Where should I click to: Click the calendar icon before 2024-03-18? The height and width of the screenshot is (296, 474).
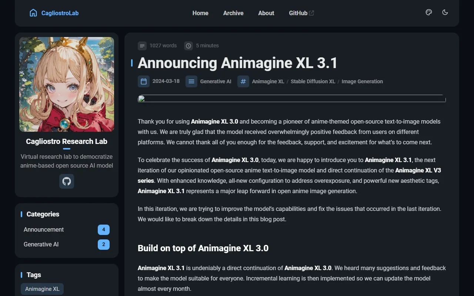pyautogui.click(x=144, y=81)
